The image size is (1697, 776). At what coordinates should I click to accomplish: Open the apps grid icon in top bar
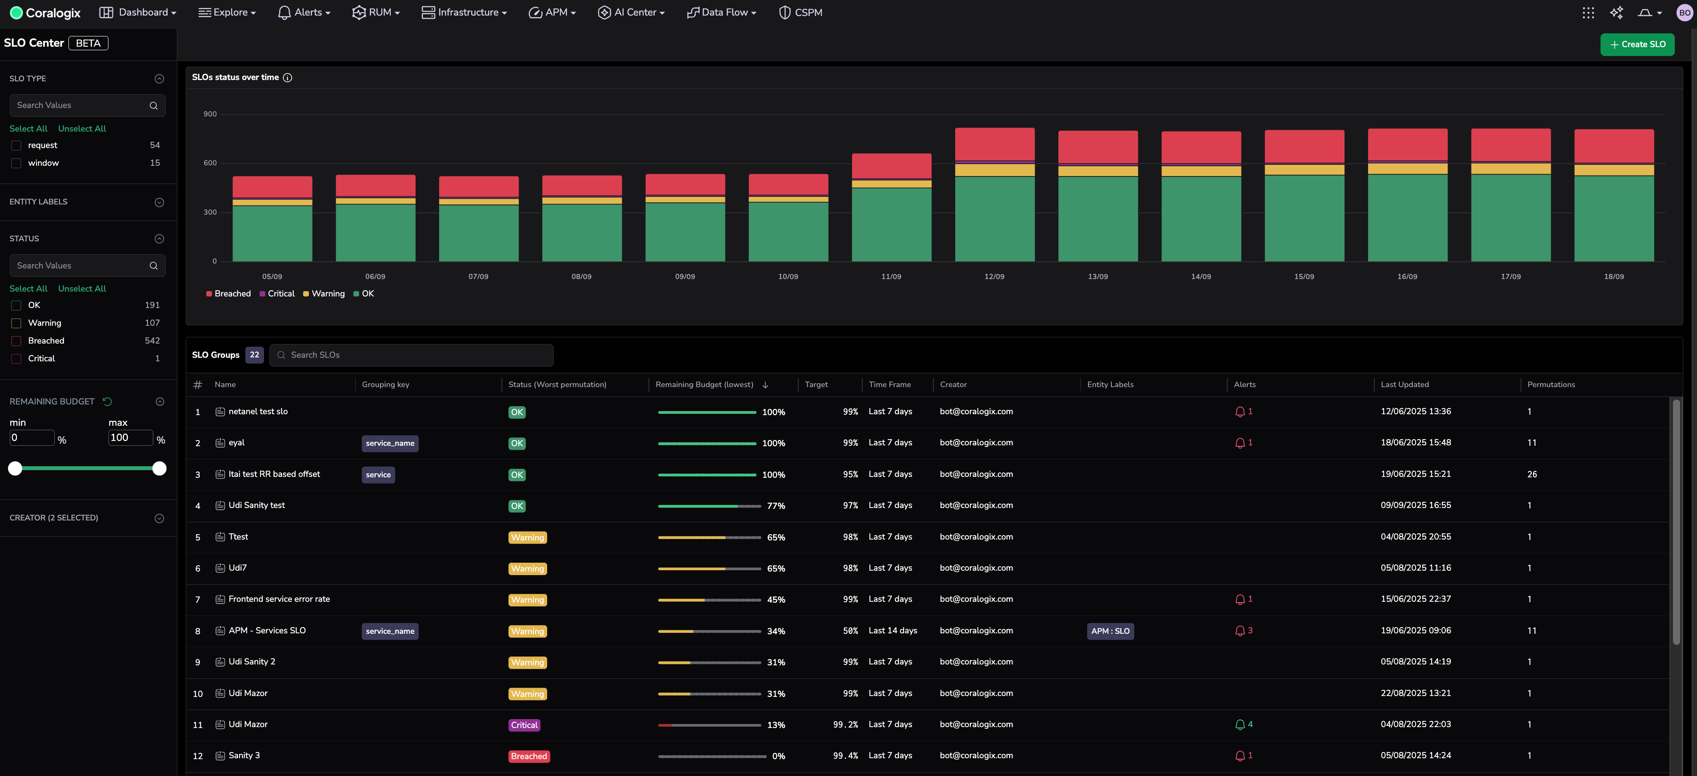pos(1588,12)
